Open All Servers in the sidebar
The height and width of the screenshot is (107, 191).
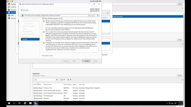[x=12, y=10]
